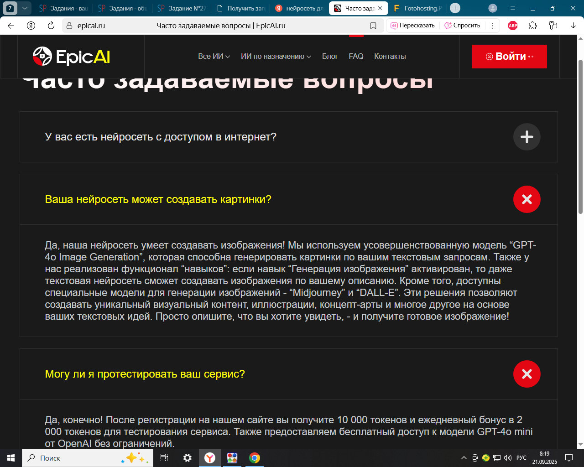Bookmark this page with the bookmark icon
Viewport: 584px width, 467px height.
[373, 26]
